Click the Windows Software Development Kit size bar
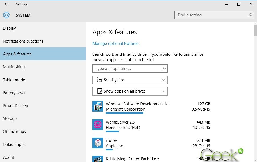 tap(124, 113)
